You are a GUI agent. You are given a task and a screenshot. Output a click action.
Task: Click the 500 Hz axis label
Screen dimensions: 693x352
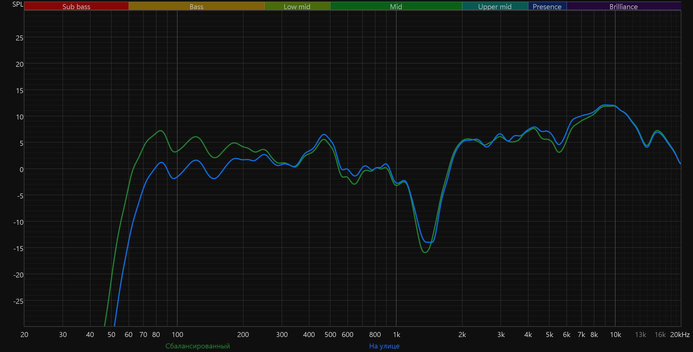pos(330,335)
